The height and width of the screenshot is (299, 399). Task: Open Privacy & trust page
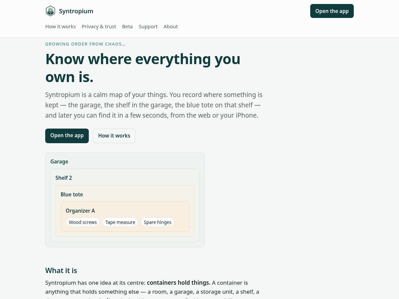coord(99,27)
